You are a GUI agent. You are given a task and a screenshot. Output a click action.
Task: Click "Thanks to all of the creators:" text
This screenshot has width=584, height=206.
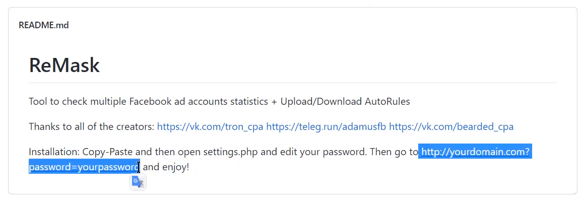(92, 126)
